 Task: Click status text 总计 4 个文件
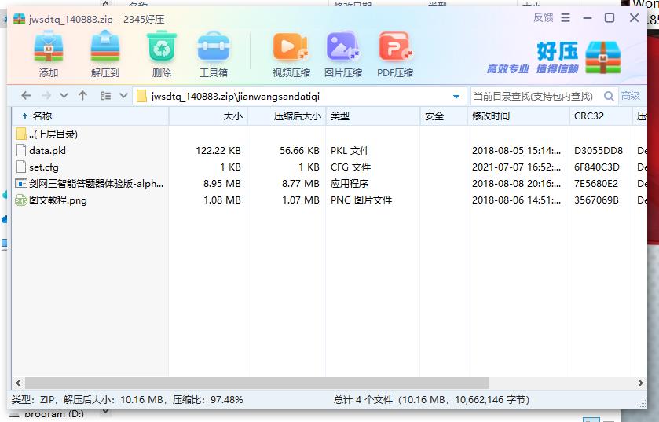pyautogui.click(x=363, y=400)
